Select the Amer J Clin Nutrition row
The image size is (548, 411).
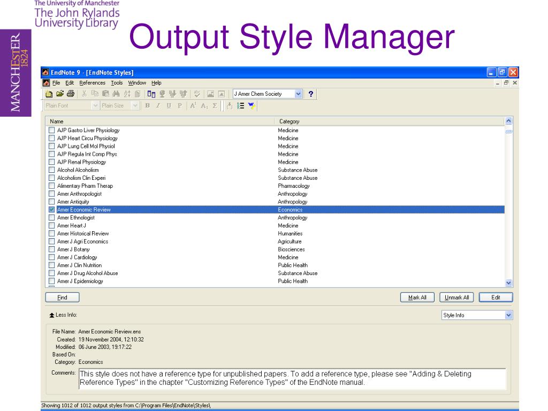tap(275, 265)
